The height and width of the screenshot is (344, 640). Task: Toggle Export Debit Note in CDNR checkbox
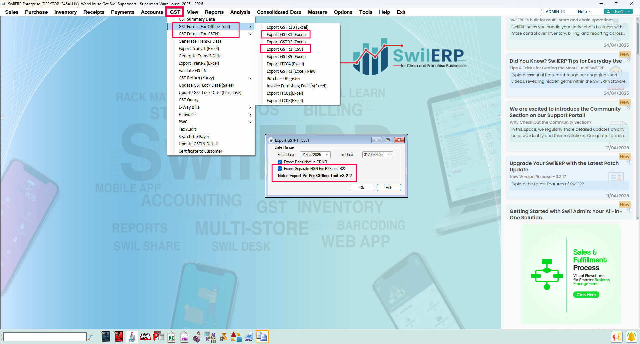(280, 162)
